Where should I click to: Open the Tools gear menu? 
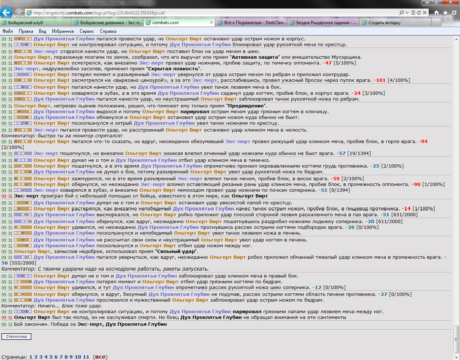(x=454, y=13)
